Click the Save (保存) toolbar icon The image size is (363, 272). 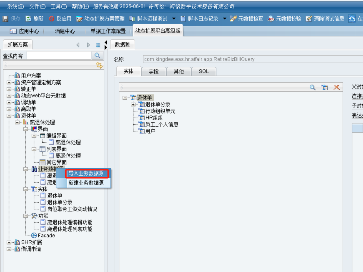[x=5, y=19]
